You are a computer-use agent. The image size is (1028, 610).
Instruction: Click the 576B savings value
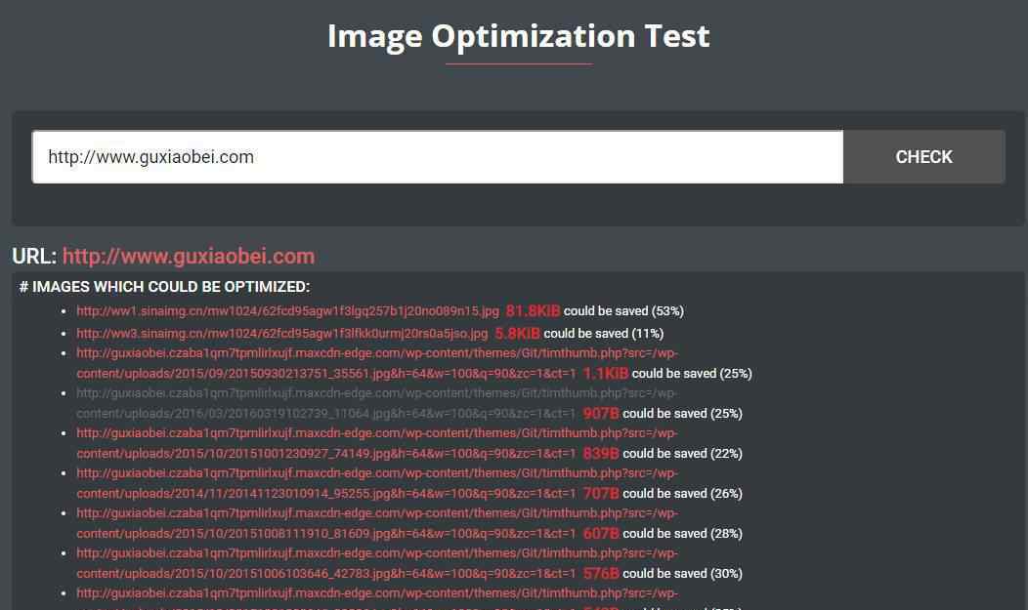[601, 574]
